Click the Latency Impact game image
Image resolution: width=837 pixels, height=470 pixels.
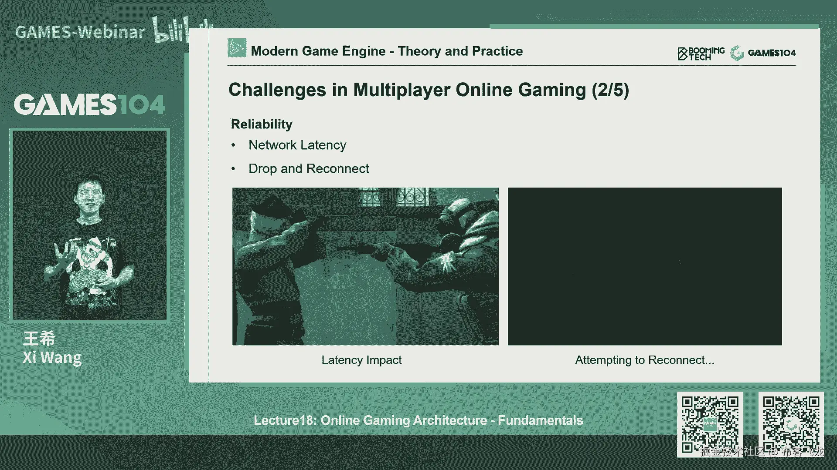point(365,266)
